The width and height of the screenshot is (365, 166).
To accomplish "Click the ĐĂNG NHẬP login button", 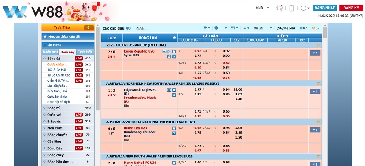I will (325, 8).
